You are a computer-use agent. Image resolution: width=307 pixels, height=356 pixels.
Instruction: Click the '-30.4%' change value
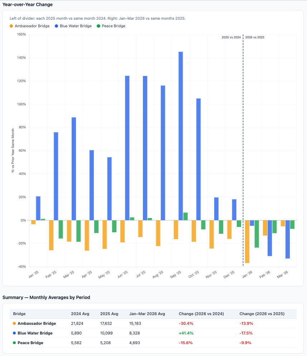[186, 323]
